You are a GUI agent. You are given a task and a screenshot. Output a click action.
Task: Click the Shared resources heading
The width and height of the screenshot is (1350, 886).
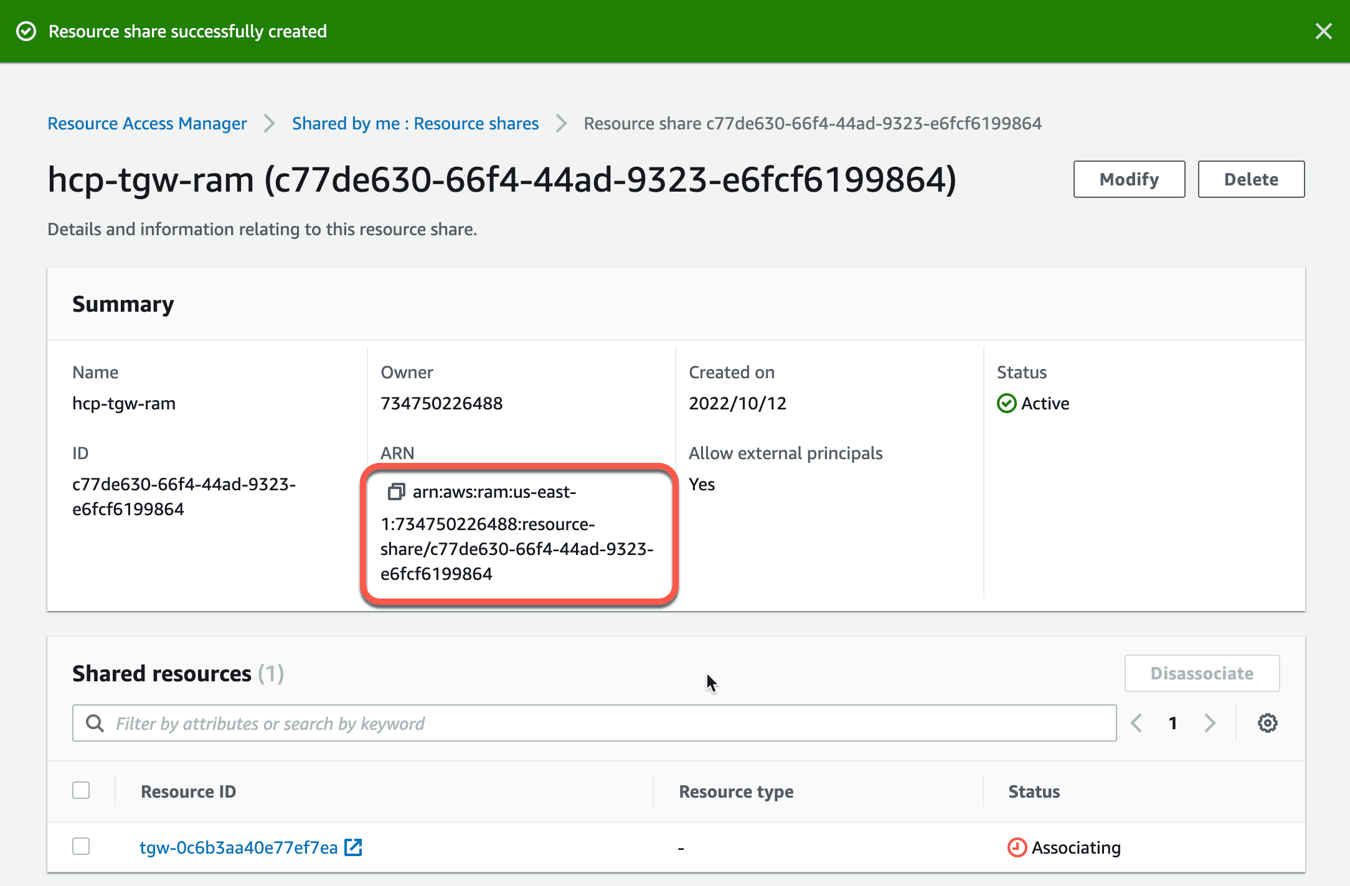pos(178,673)
